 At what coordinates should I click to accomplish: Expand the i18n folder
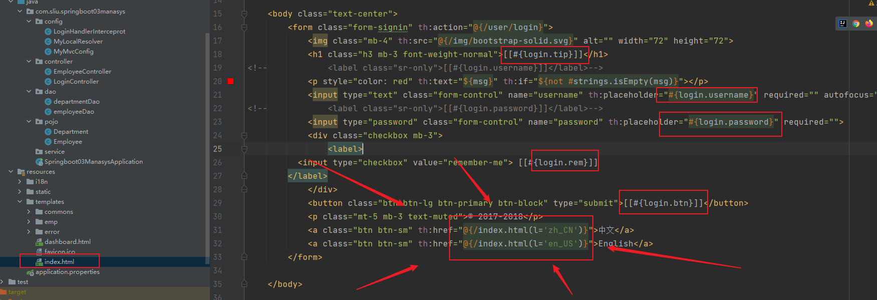point(20,182)
